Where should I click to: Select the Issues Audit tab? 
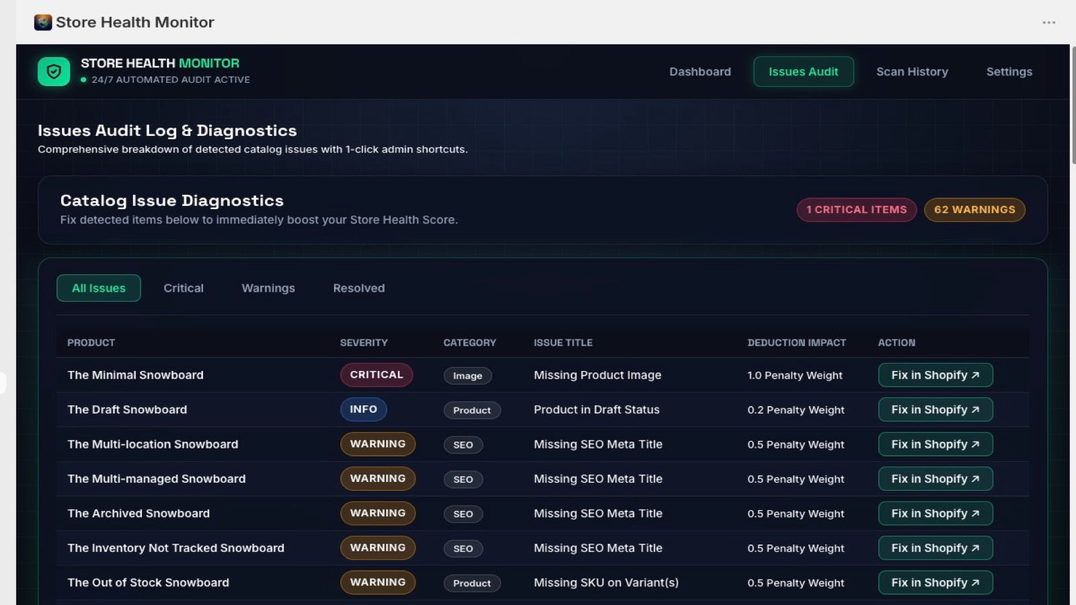803,71
